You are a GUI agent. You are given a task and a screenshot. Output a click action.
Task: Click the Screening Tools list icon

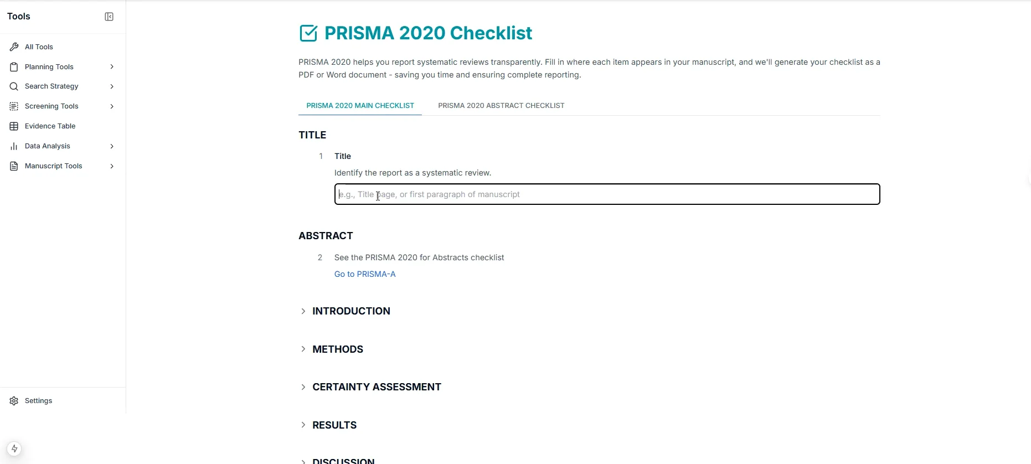coord(14,106)
